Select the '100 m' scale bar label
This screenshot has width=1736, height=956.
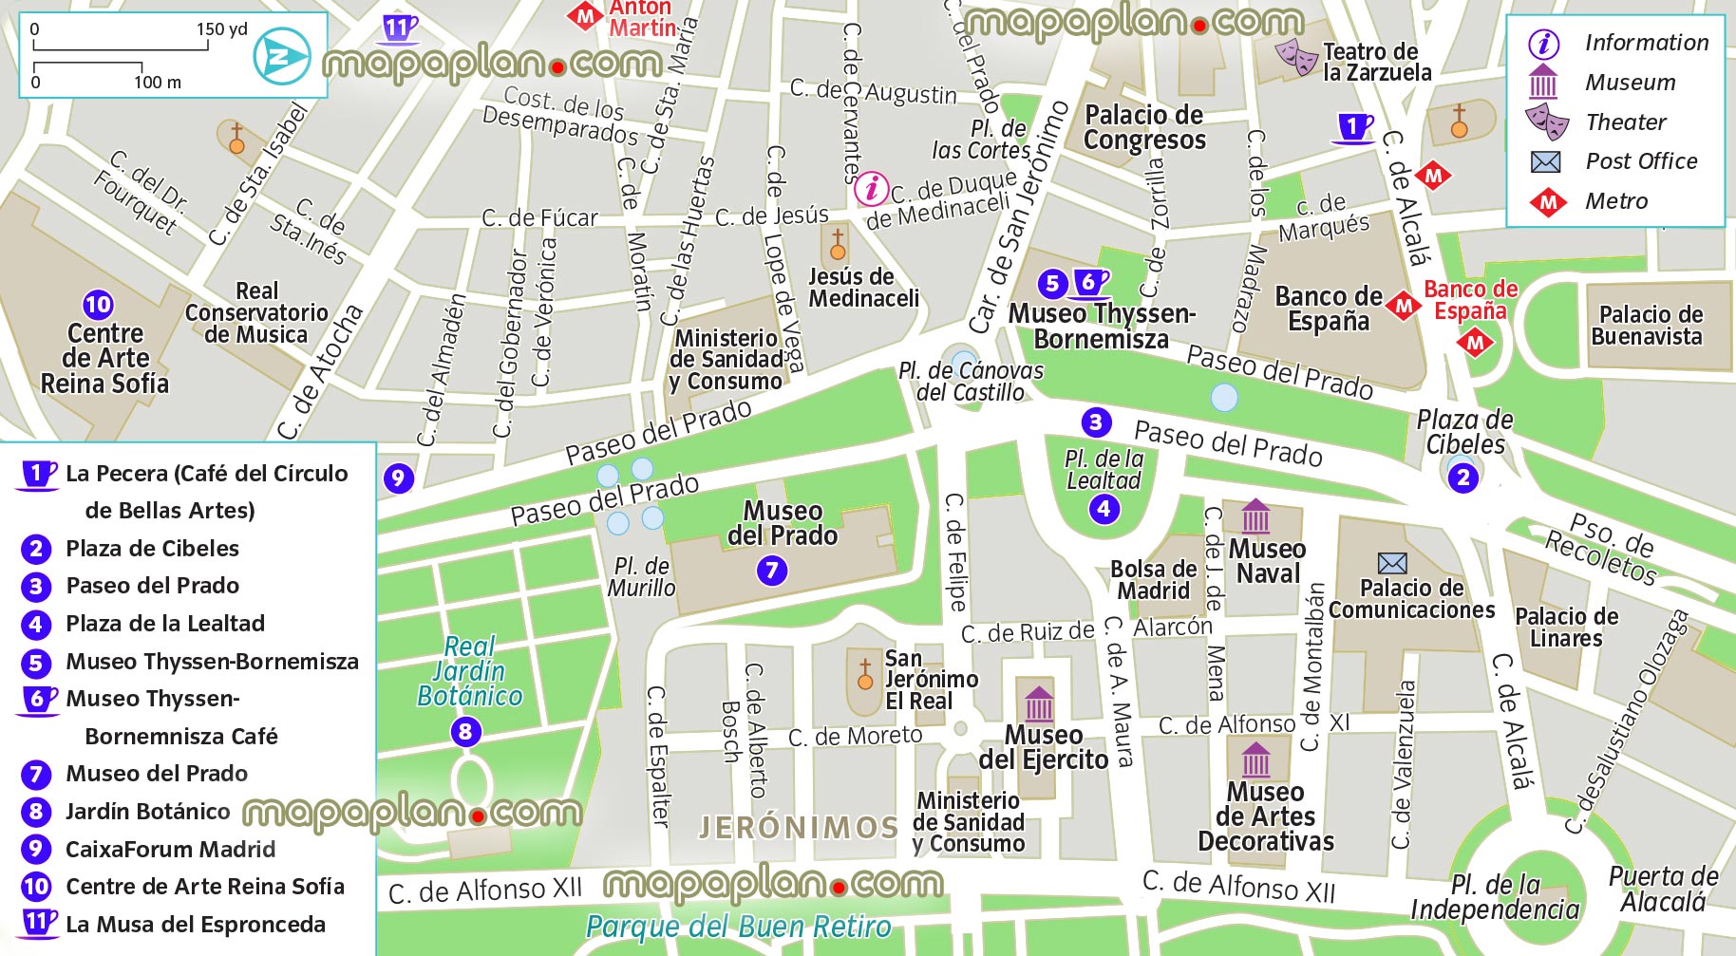coord(158,83)
